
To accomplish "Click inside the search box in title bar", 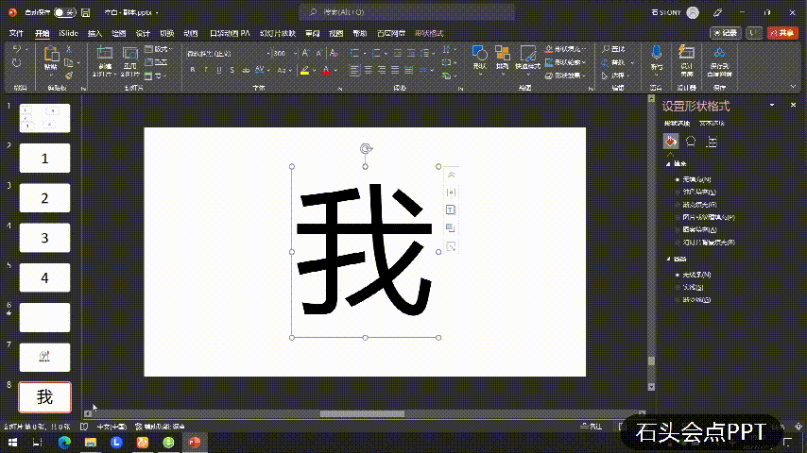I will point(406,12).
